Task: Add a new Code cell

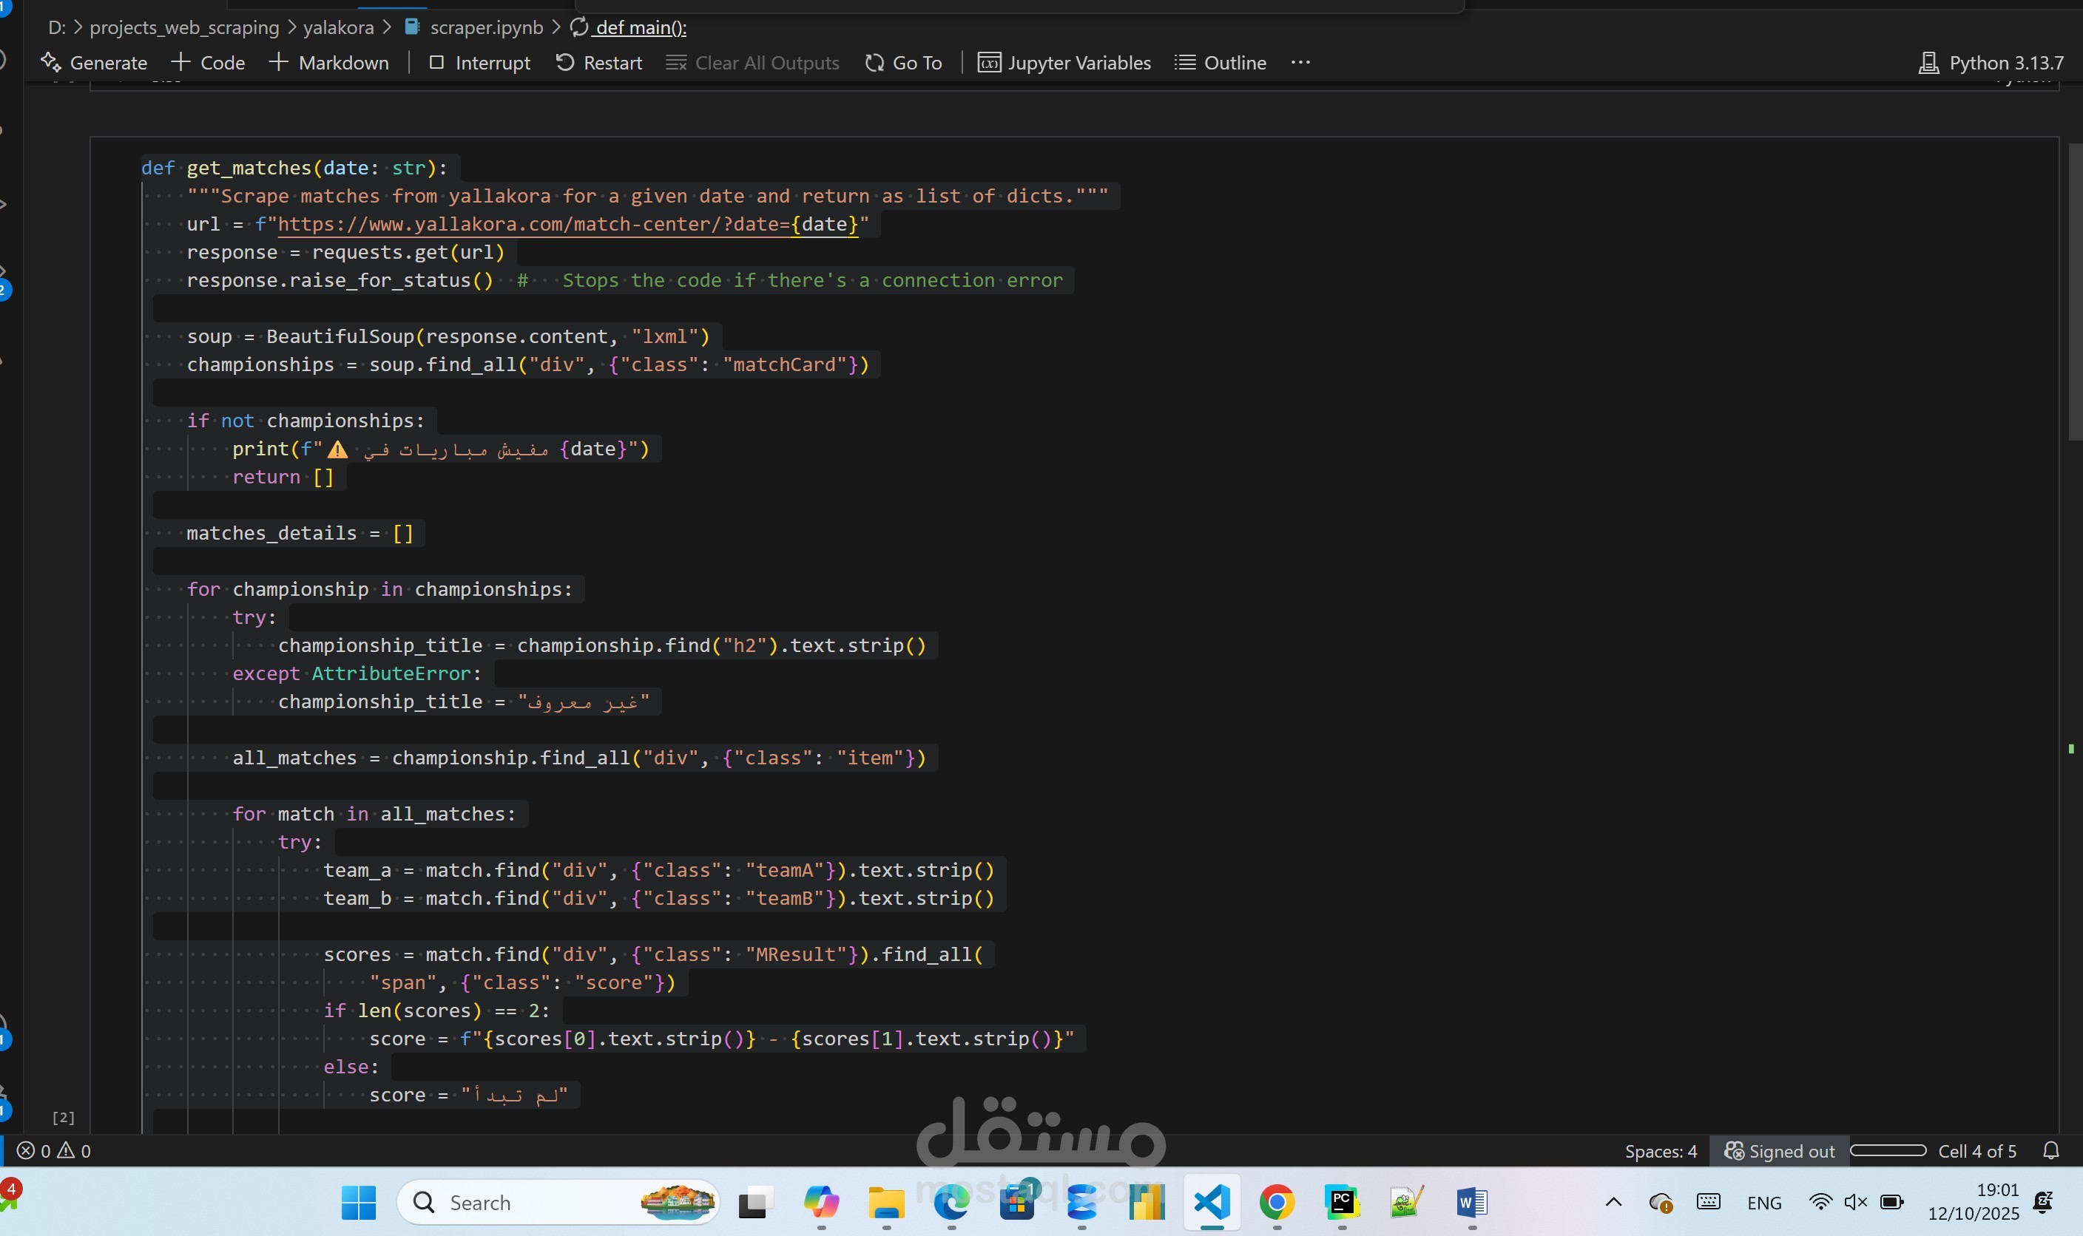Action: pyautogui.click(x=209, y=63)
